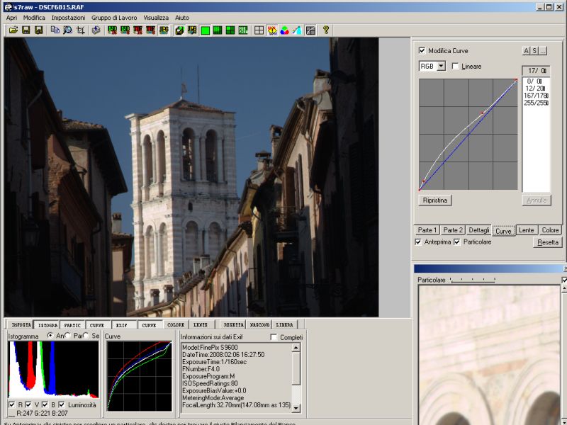567x425 pixels.
Task: Click the Resetta button under the tabs
Action: 548,242
